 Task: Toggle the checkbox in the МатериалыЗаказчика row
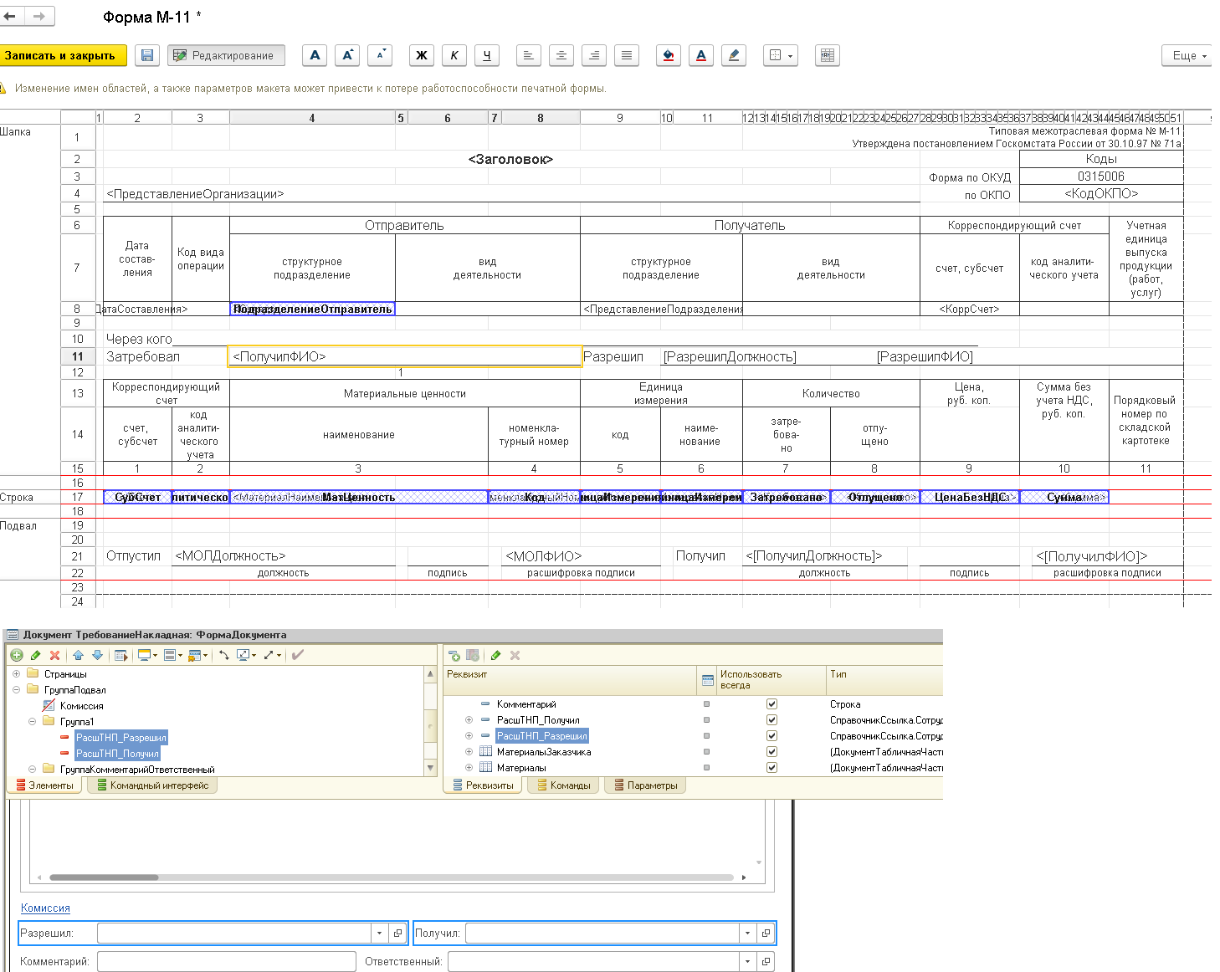[771, 752]
